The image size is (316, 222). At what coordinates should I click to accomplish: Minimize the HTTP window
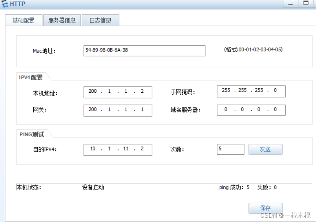[290, 4]
